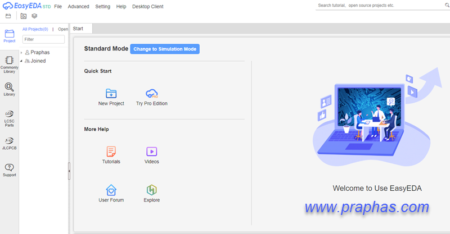This screenshot has height=234, width=450.
Task: Open the File menu
Action: click(58, 7)
